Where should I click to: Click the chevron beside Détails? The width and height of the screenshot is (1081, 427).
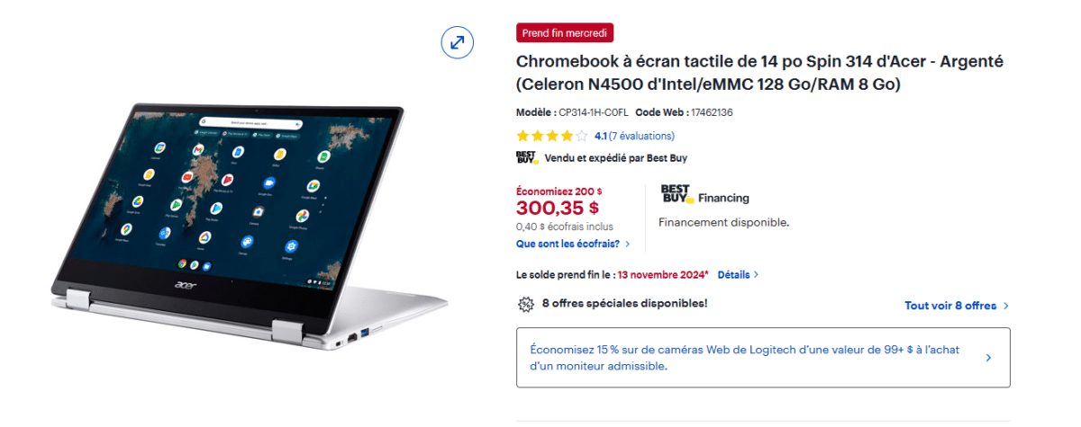(756, 275)
